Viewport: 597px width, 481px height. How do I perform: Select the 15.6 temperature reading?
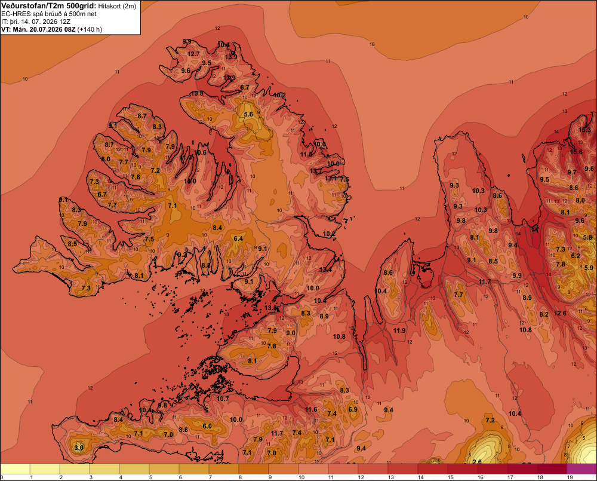click(x=576, y=152)
